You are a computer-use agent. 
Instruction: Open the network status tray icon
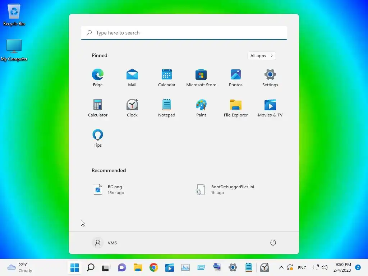point(316,267)
